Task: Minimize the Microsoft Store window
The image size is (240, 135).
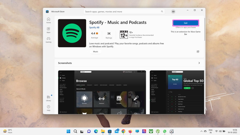Action: (188, 10)
